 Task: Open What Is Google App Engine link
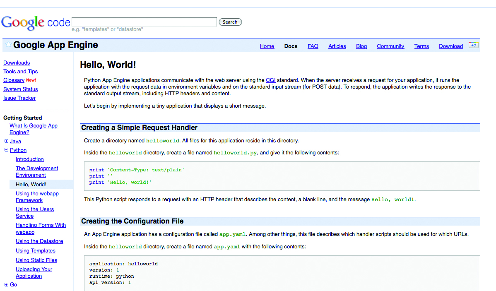pyautogui.click(x=34, y=129)
